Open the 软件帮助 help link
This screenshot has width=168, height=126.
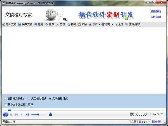[x=156, y=11]
